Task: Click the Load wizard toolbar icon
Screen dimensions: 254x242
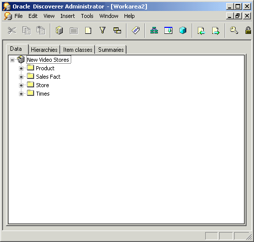Action: (x=168, y=30)
